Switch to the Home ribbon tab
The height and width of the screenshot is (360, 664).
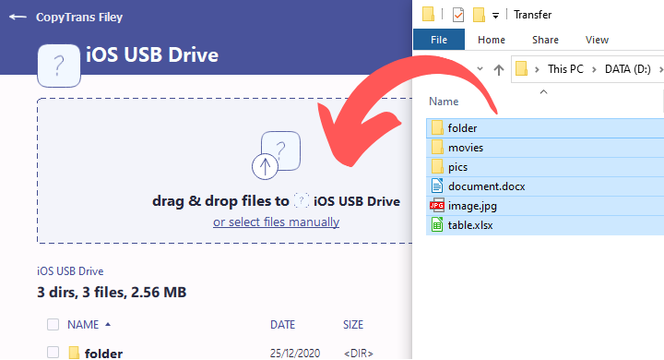(x=492, y=40)
